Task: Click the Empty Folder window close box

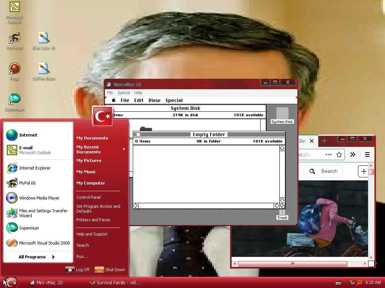Action: [x=138, y=134]
